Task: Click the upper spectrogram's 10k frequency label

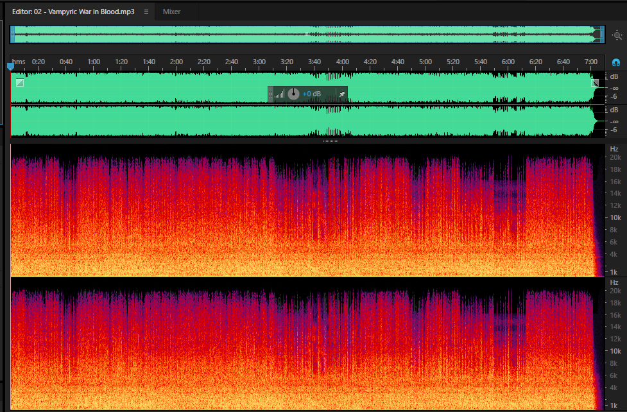Action: click(x=615, y=218)
